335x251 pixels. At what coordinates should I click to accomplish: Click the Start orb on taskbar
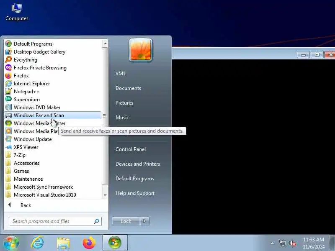(11, 243)
